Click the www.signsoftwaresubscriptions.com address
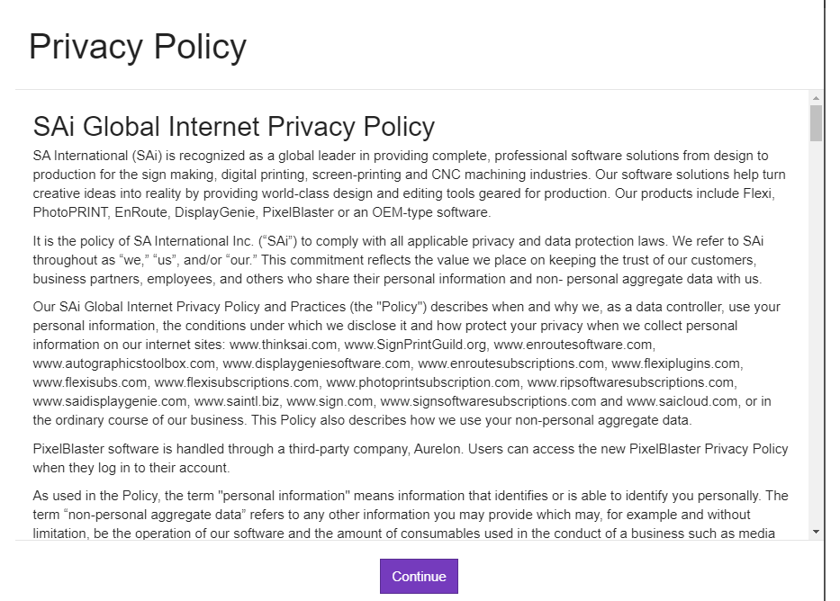 pyautogui.click(x=488, y=401)
